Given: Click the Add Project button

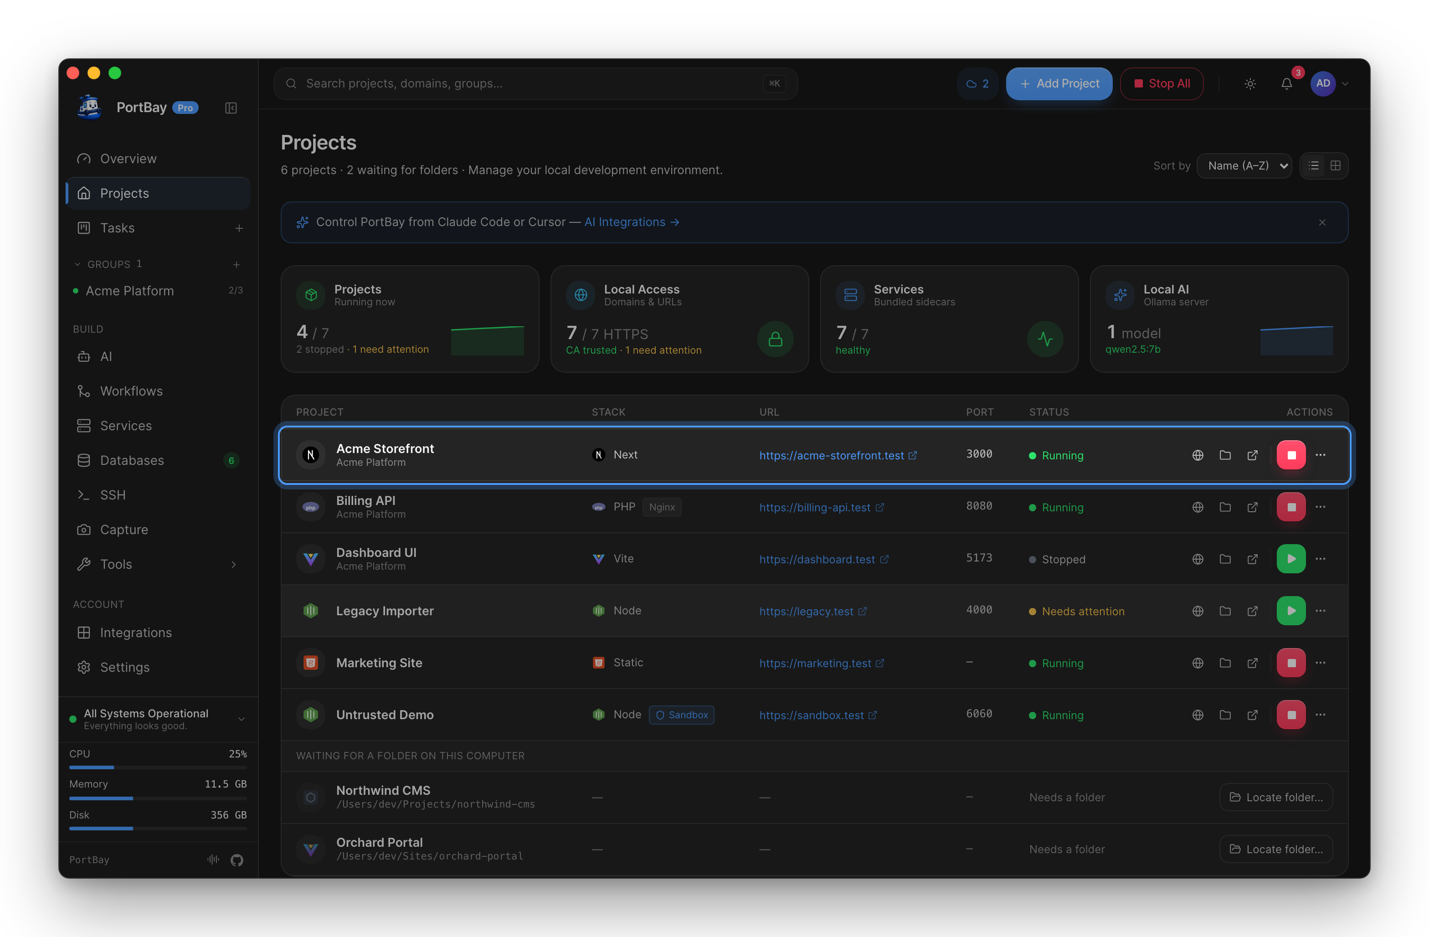Looking at the screenshot, I should [1059, 84].
